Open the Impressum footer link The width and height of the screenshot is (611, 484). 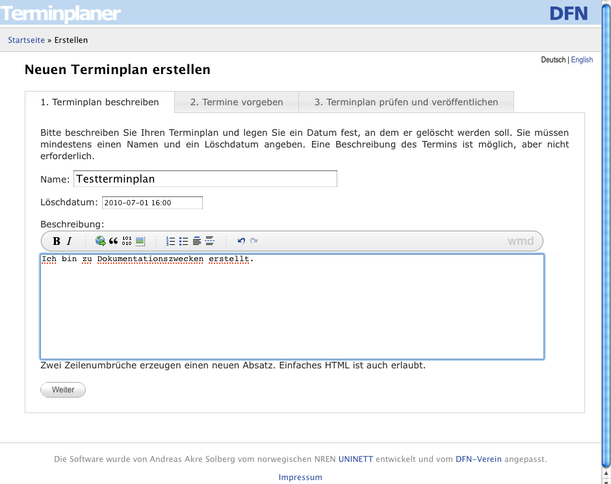click(x=300, y=478)
